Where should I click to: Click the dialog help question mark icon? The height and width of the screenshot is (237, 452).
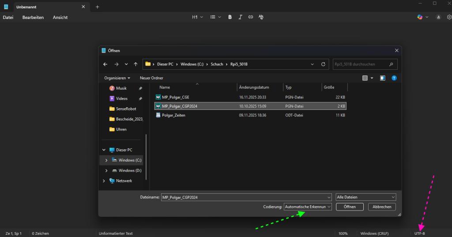[x=394, y=78]
